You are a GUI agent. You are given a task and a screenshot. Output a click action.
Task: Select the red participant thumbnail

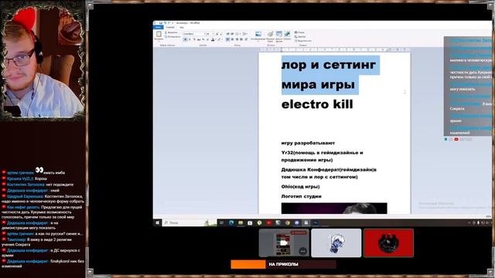point(388,243)
